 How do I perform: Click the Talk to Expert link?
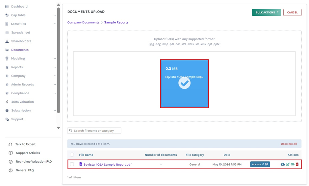click(x=25, y=144)
